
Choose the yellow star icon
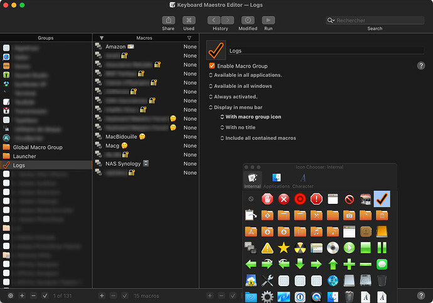tap(284, 248)
